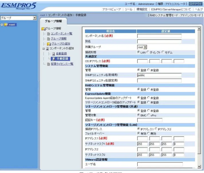Click first octet of OS IPアドレス

(142, 61)
